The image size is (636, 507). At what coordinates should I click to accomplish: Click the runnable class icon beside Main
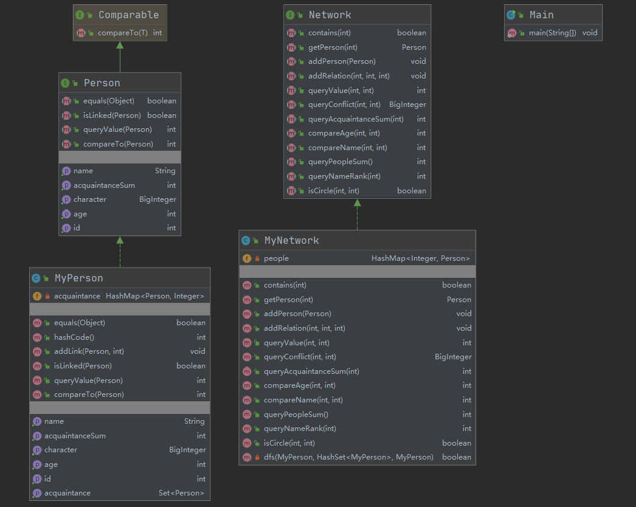[511, 15]
